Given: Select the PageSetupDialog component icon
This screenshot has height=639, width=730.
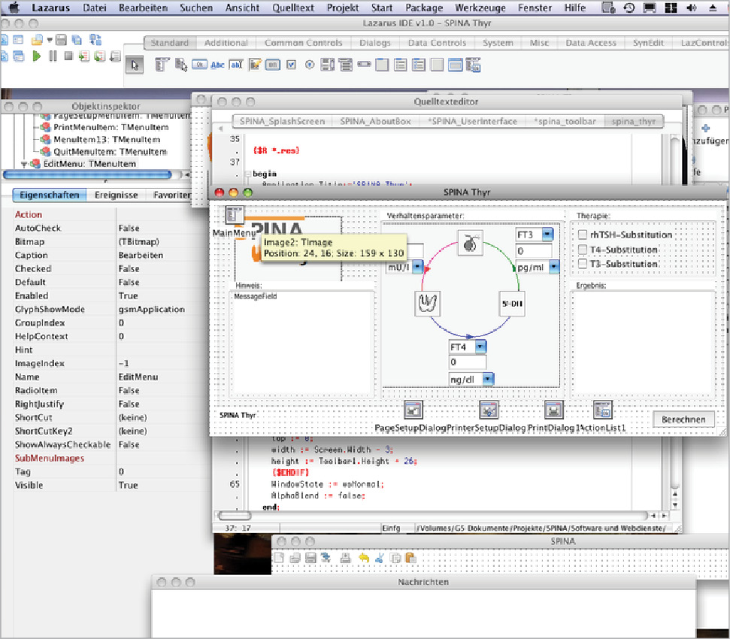Looking at the screenshot, I should [413, 410].
